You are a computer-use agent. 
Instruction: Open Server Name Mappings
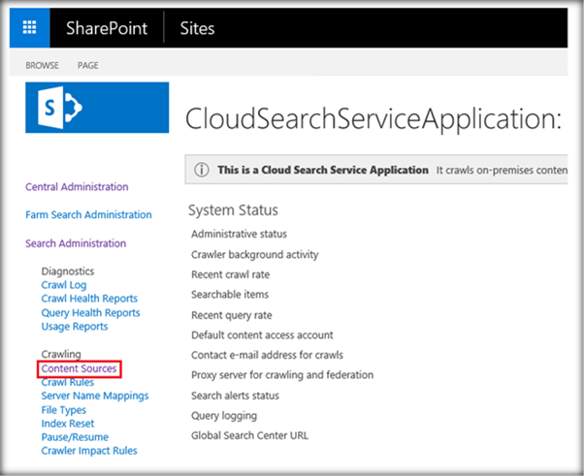[x=94, y=396]
